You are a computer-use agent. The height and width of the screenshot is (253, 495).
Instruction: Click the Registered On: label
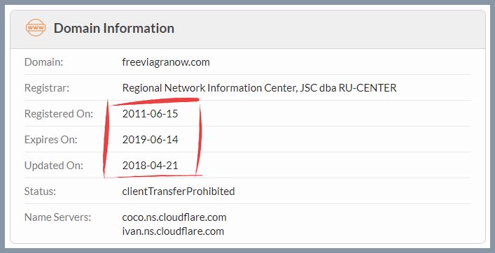(58, 114)
